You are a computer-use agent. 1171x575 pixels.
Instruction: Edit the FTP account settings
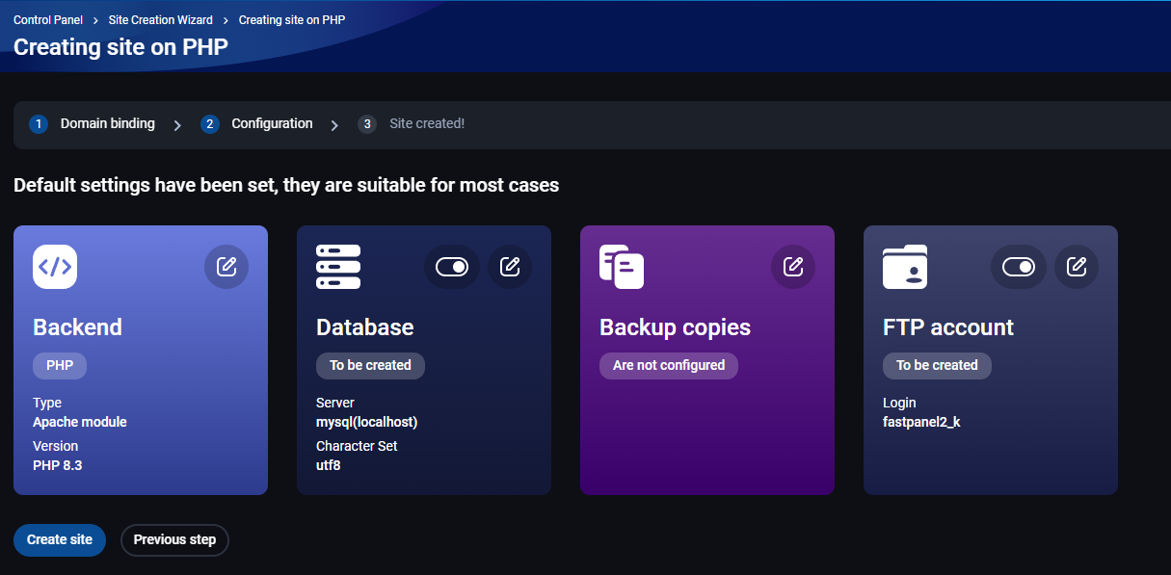1077,267
